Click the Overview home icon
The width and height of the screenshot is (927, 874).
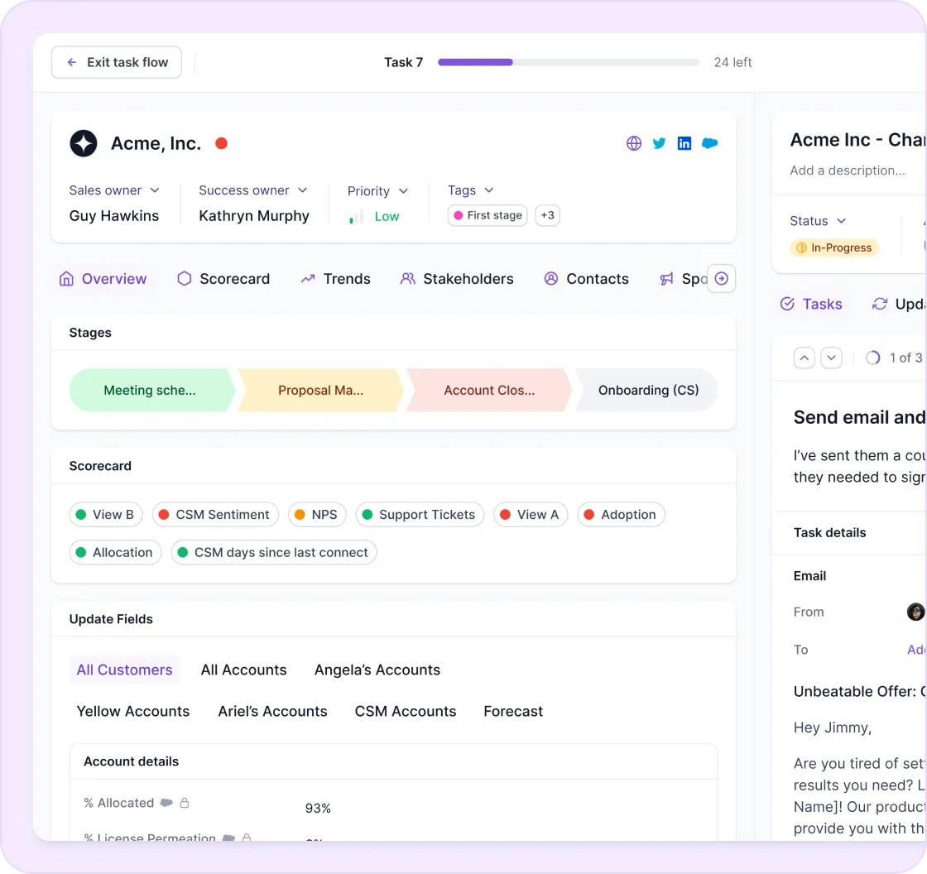click(x=66, y=279)
